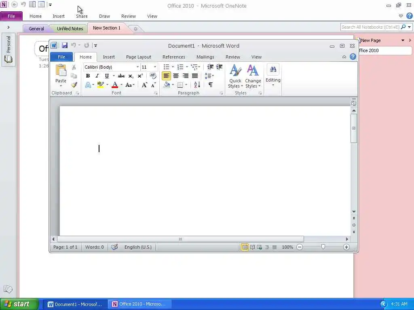Expand the Font Color dropdown arrow
This screenshot has height=310, width=414.
pyautogui.click(x=121, y=85)
